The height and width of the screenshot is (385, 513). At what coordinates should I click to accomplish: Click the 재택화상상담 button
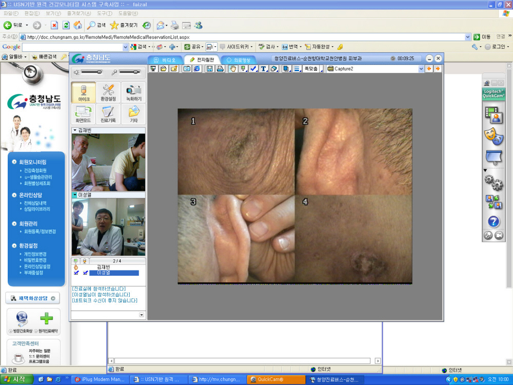(33, 298)
